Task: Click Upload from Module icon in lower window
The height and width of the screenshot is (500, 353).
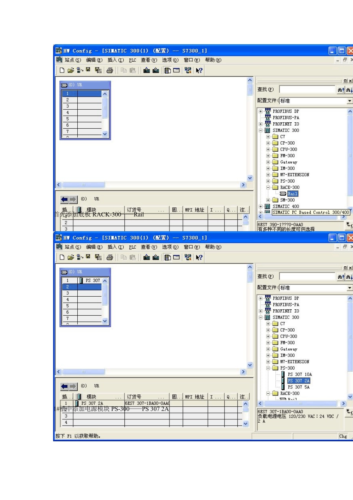Action: click(156, 257)
